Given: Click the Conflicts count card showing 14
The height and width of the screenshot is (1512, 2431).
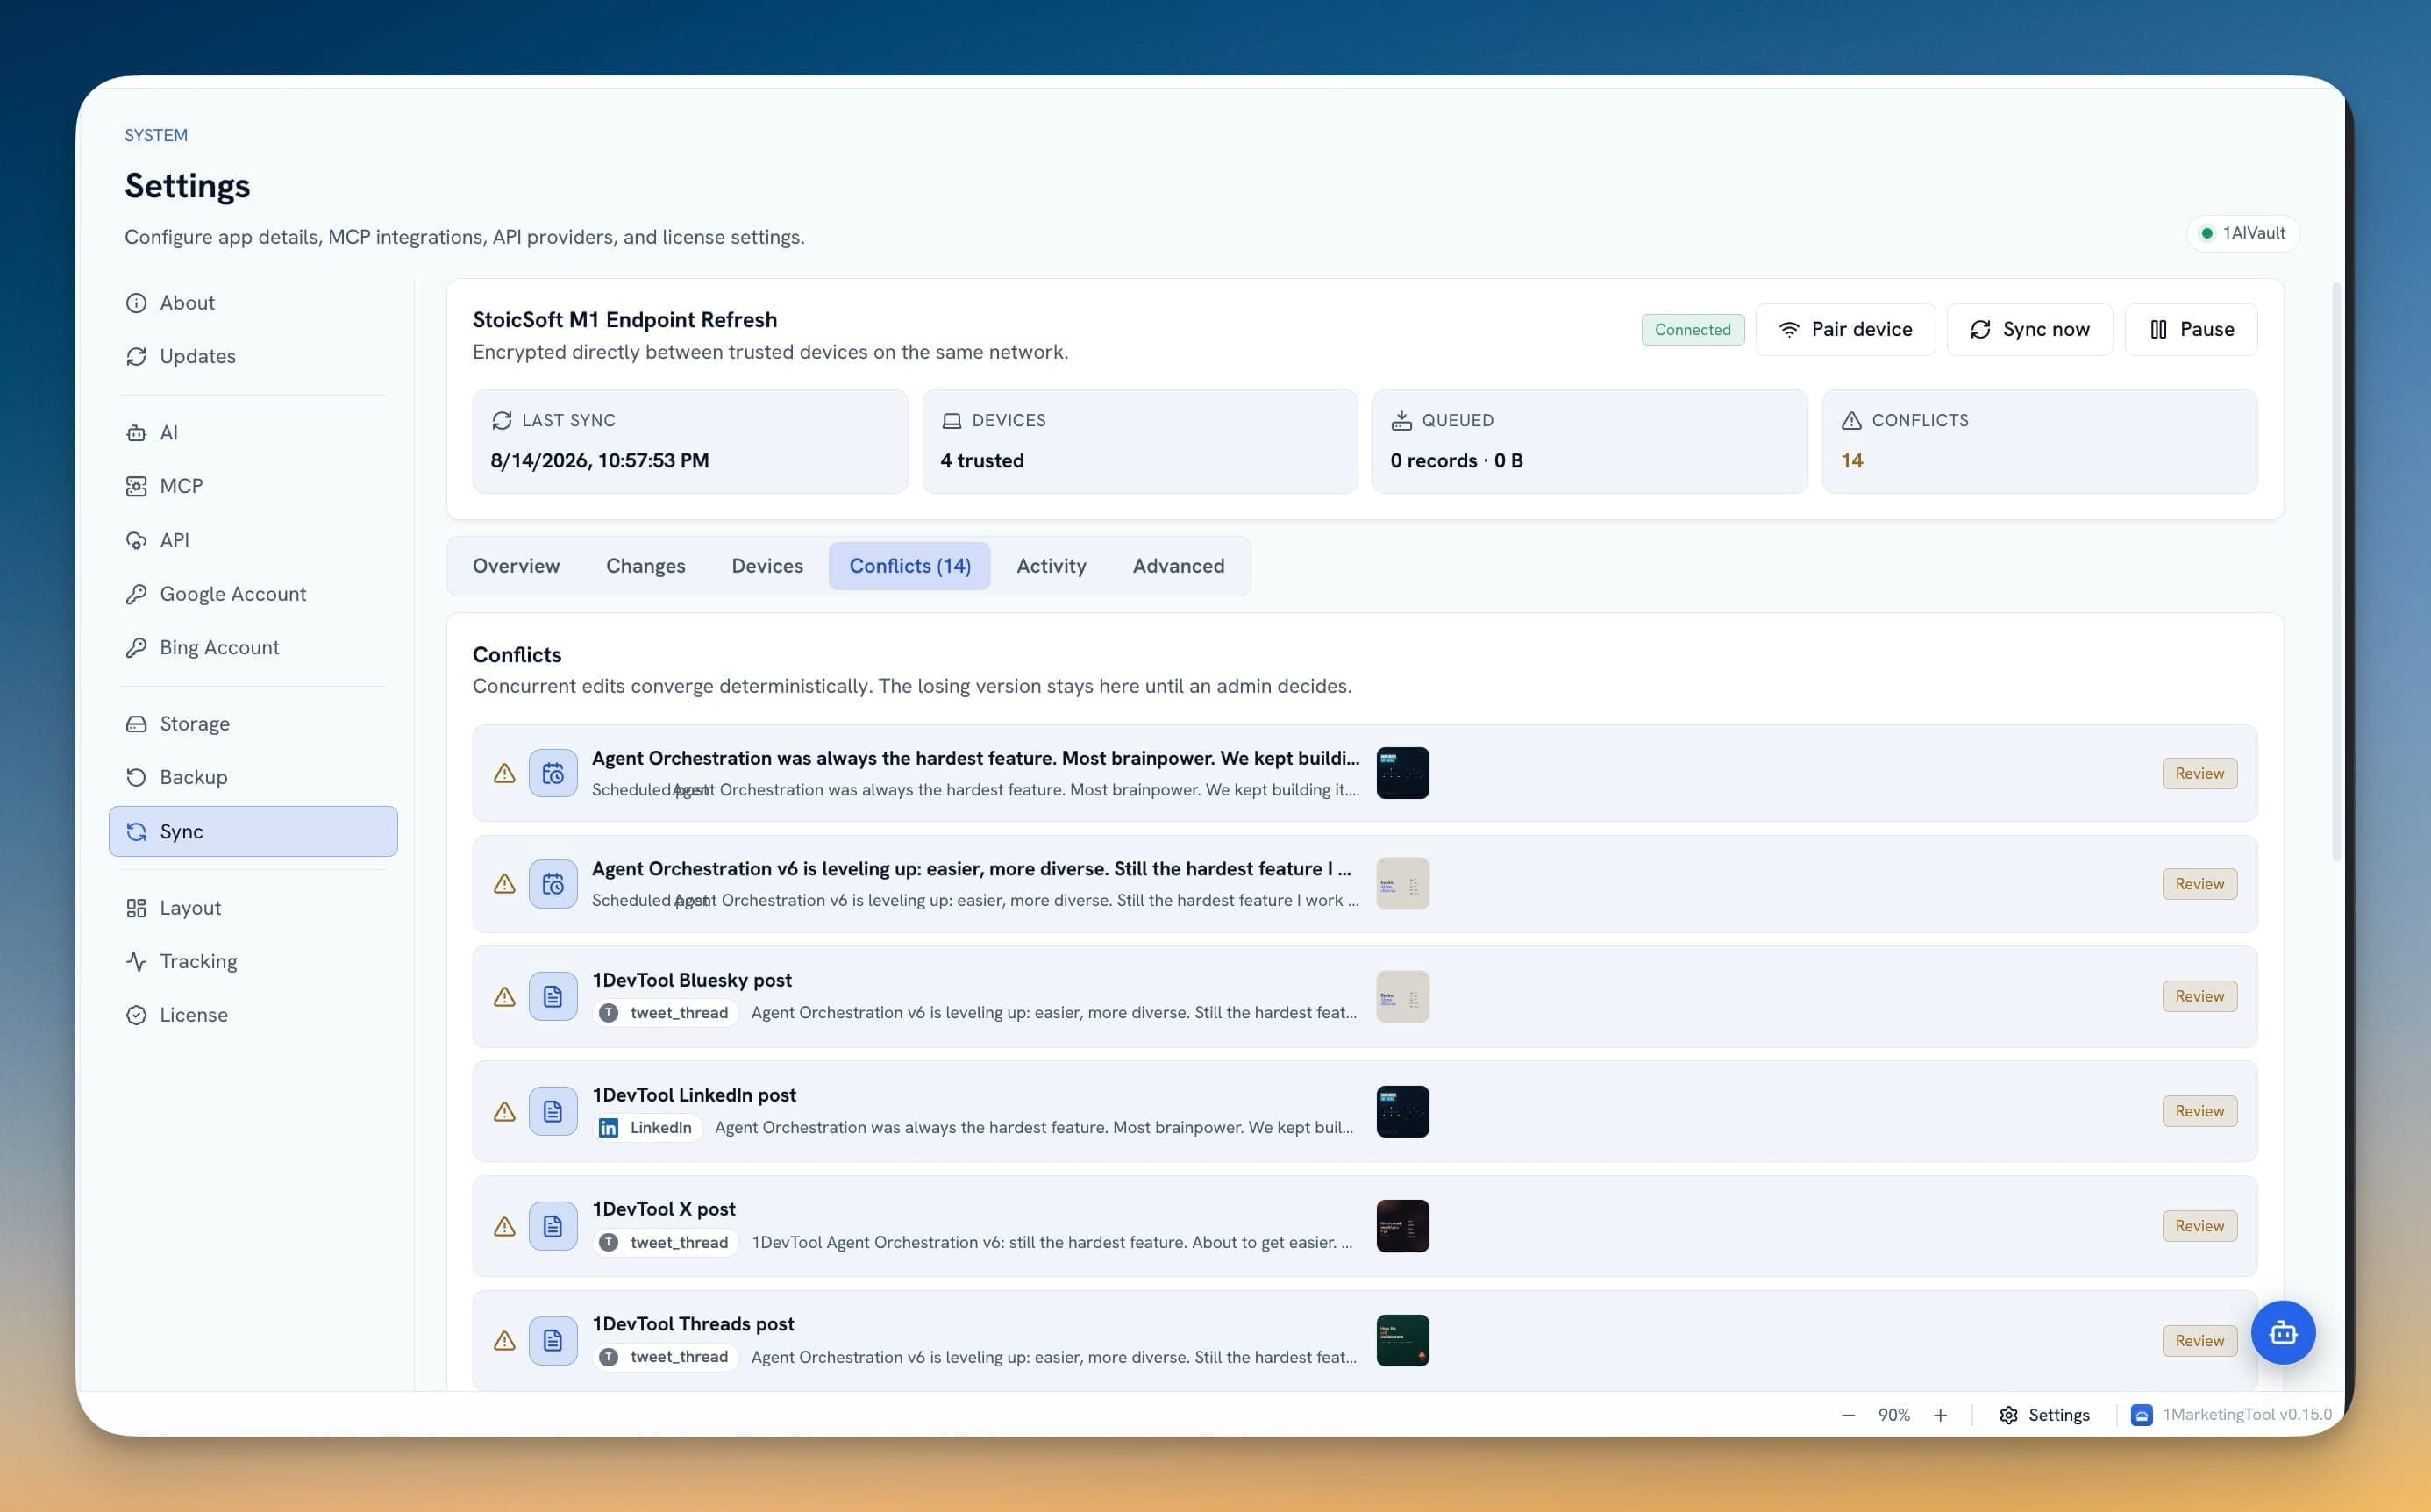Looking at the screenshot, I should click(2039, 441).
